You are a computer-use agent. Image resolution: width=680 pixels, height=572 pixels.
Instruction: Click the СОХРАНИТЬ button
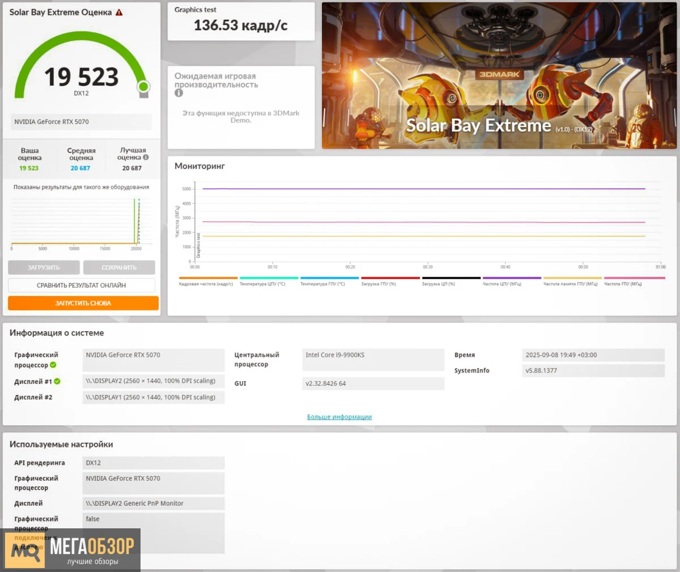click(x=119, y=268)
